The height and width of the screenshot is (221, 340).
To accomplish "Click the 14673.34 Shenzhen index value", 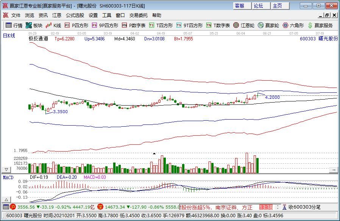I will tap(115, 207).
